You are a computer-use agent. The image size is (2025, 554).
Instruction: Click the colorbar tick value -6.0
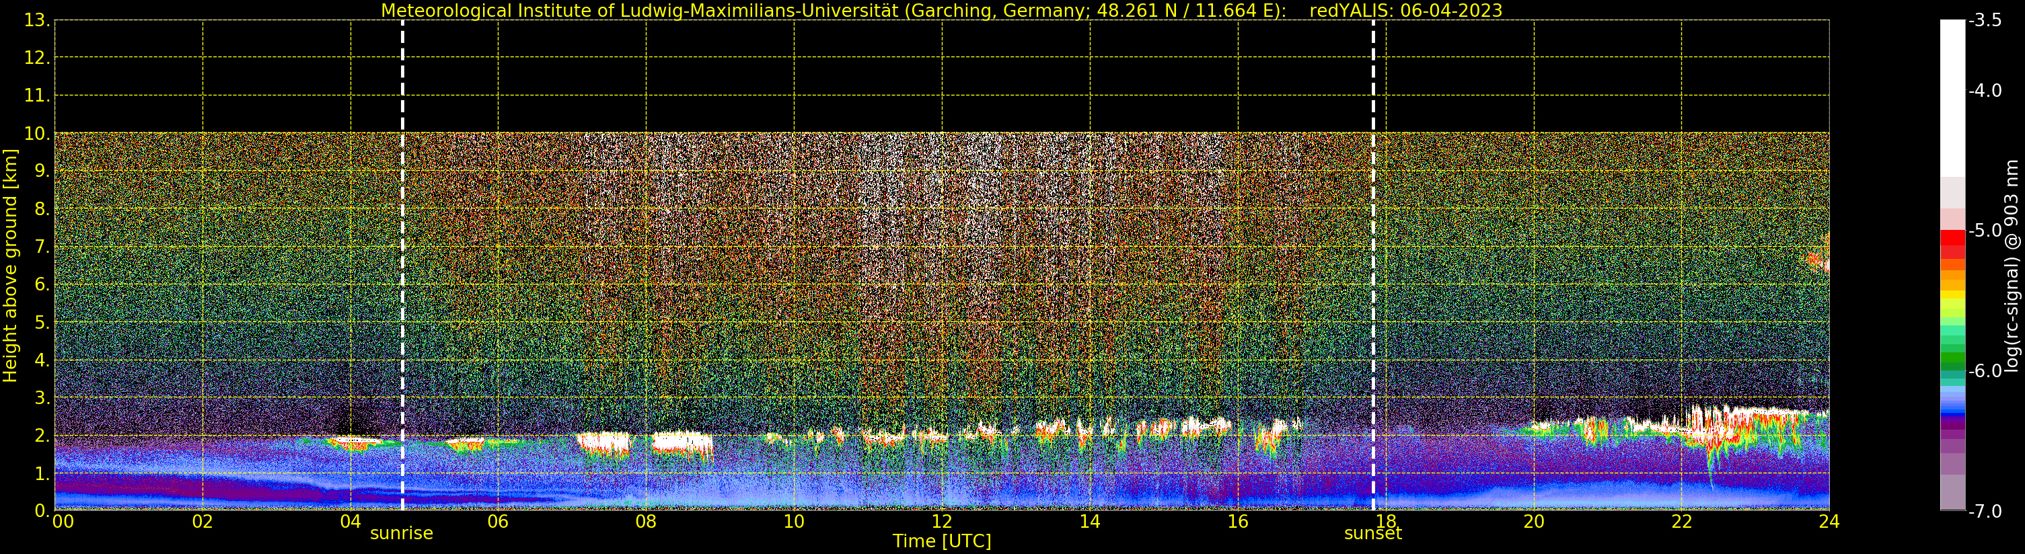click(1985, 370)
